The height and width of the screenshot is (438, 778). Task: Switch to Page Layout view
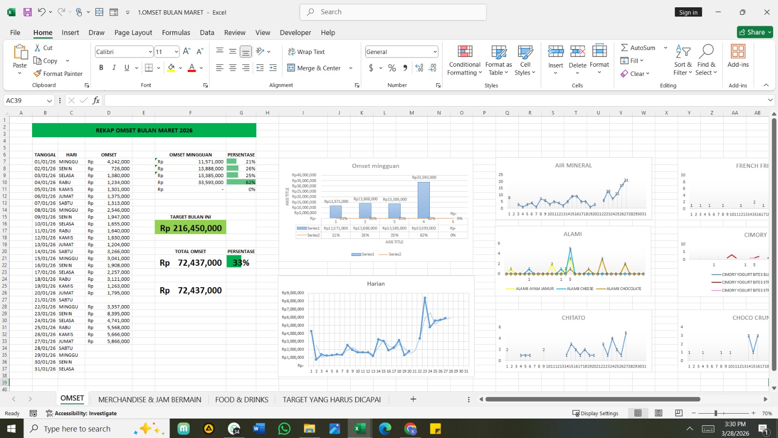point(658,413)
